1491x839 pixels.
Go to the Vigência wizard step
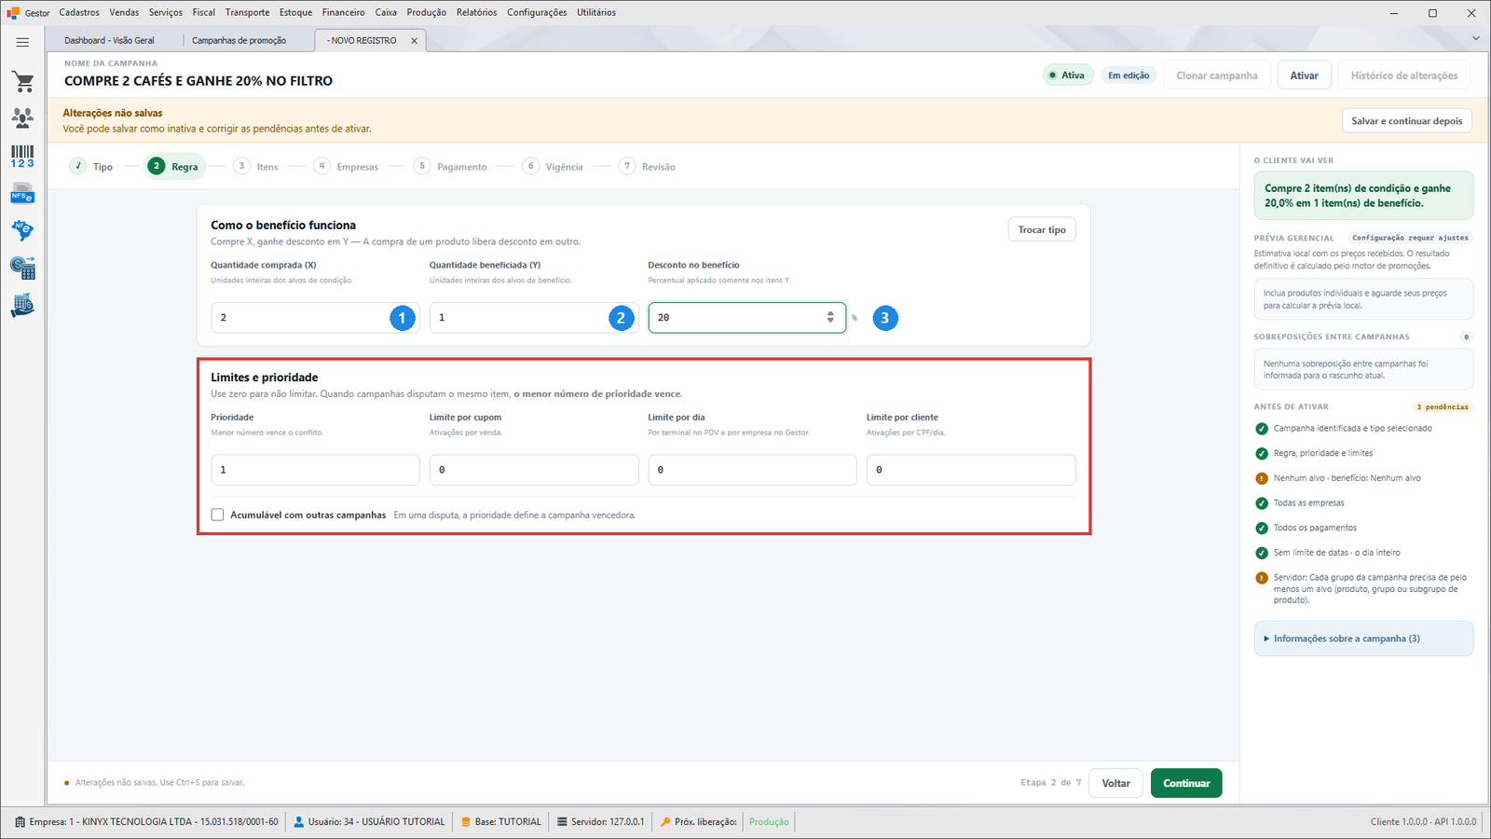click(x=553, y=166)
